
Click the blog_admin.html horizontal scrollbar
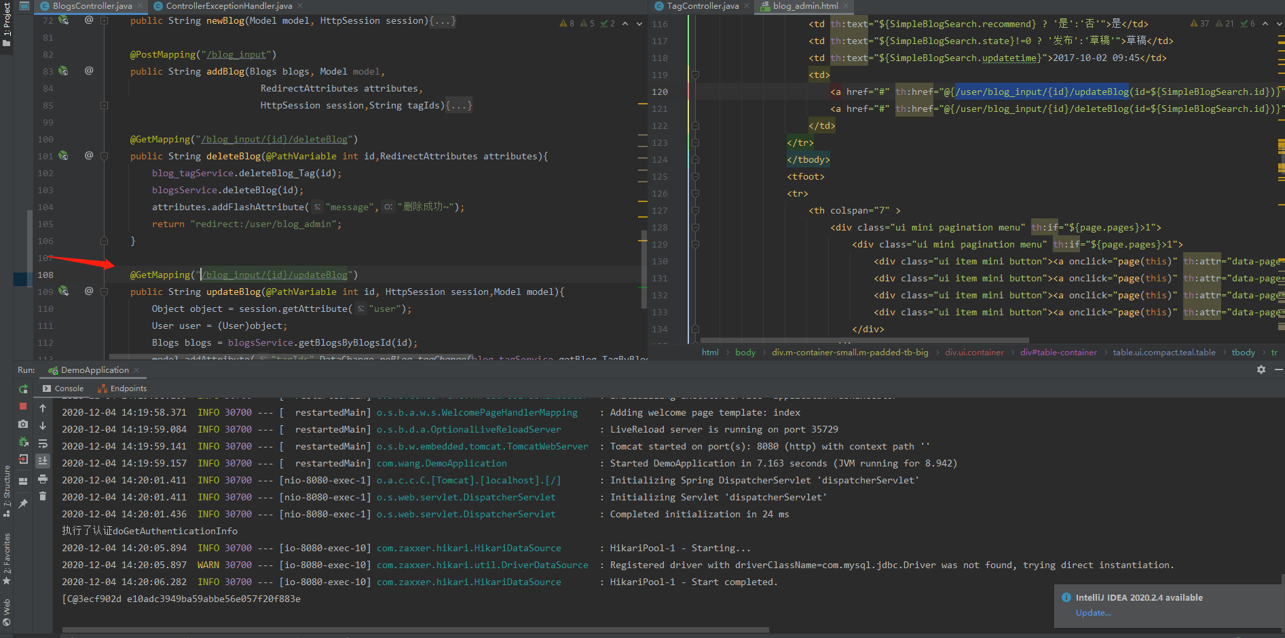click(864, 340)
